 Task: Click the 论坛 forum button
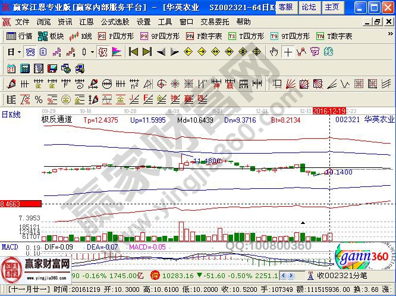pos(309,7)
